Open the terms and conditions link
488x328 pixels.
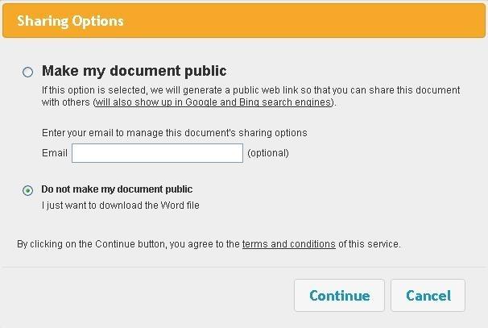click(289, 244)
